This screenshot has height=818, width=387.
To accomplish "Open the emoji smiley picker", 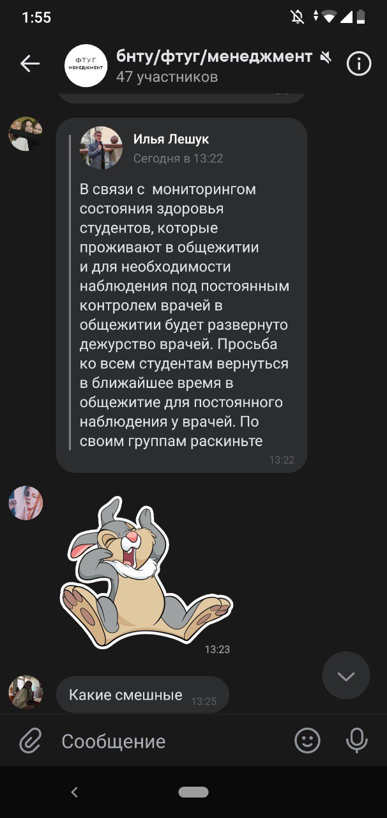I will (x=307, y=741).
